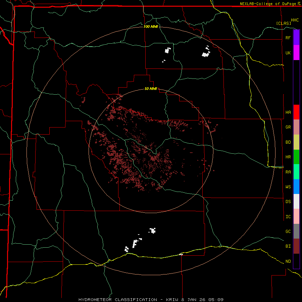Click the GR pink-brown legend swatch
The width and height of the screenshot is (302, 302).
click(296, 127)
